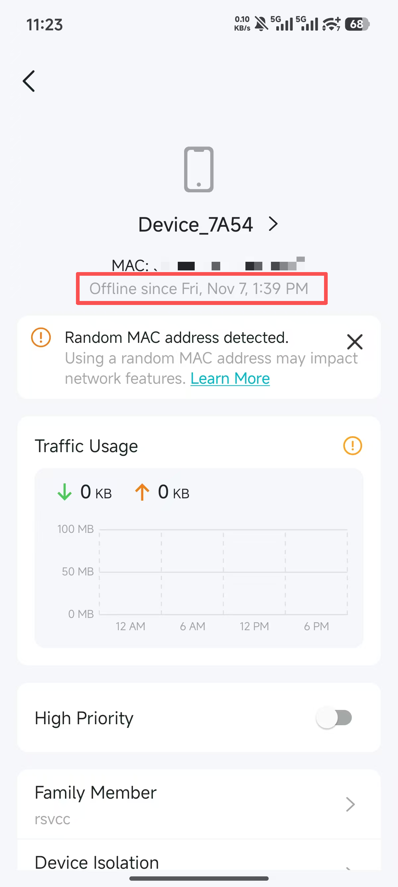This screenshot has height=887, width=398.
Task: Open the Family Member setting row
Action: 199,804
